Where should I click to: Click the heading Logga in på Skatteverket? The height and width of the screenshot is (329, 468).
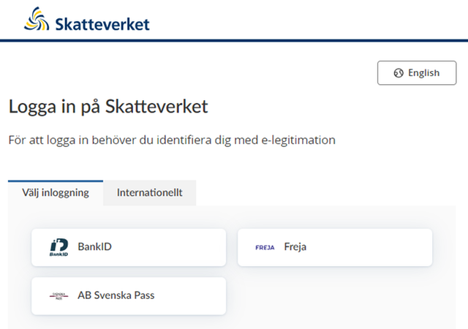[108, 107]
